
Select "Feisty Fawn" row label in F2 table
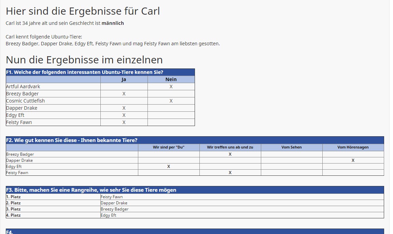(17, 173)
